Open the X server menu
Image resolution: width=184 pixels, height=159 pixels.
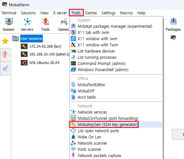60,13
